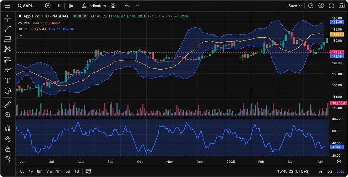Open the Indicators dialog
This screenshot has width=348, height=177.
94,6
